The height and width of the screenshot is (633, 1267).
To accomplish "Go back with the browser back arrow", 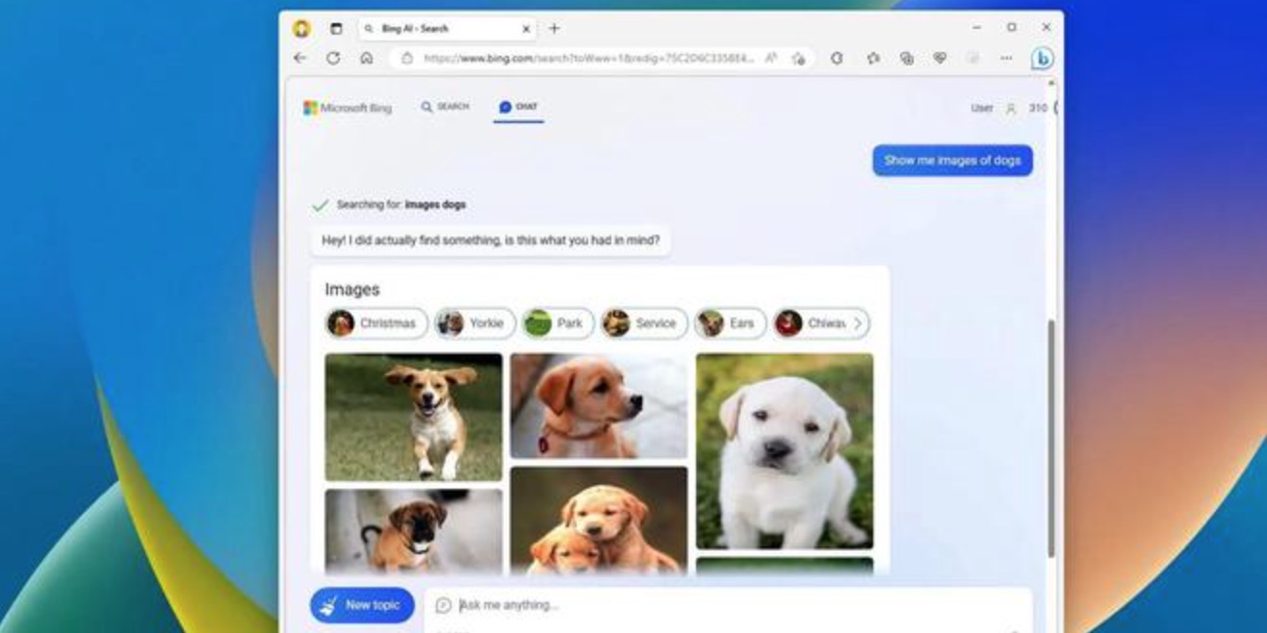I will (x=300, y=59).
